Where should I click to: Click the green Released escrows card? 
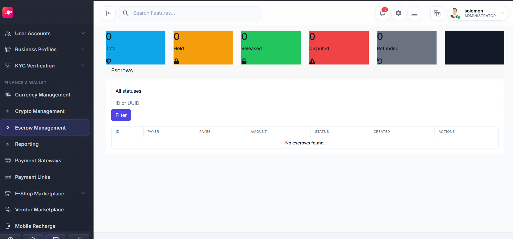(x=271, y=47)
